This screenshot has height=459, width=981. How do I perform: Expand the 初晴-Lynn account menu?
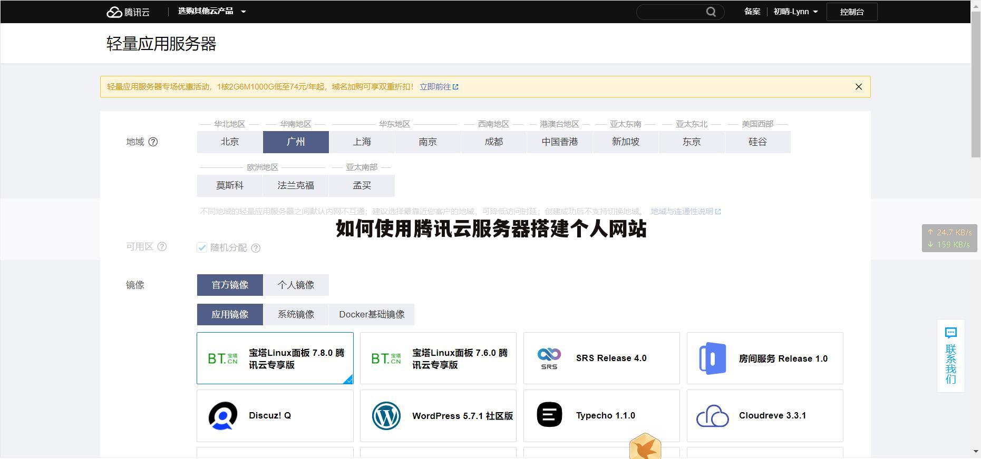pyautogui.click(x=795, y=12)
